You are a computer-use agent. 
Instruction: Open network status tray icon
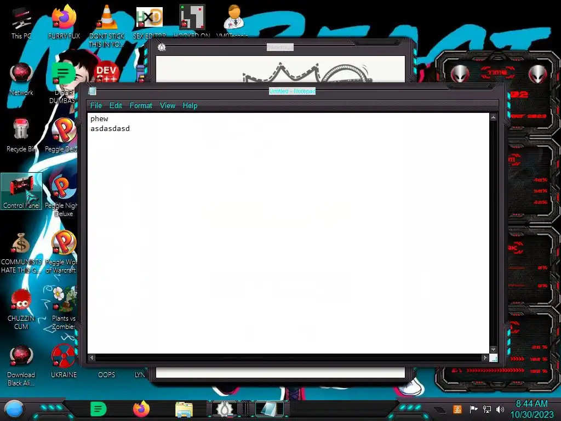pos(486,409)
